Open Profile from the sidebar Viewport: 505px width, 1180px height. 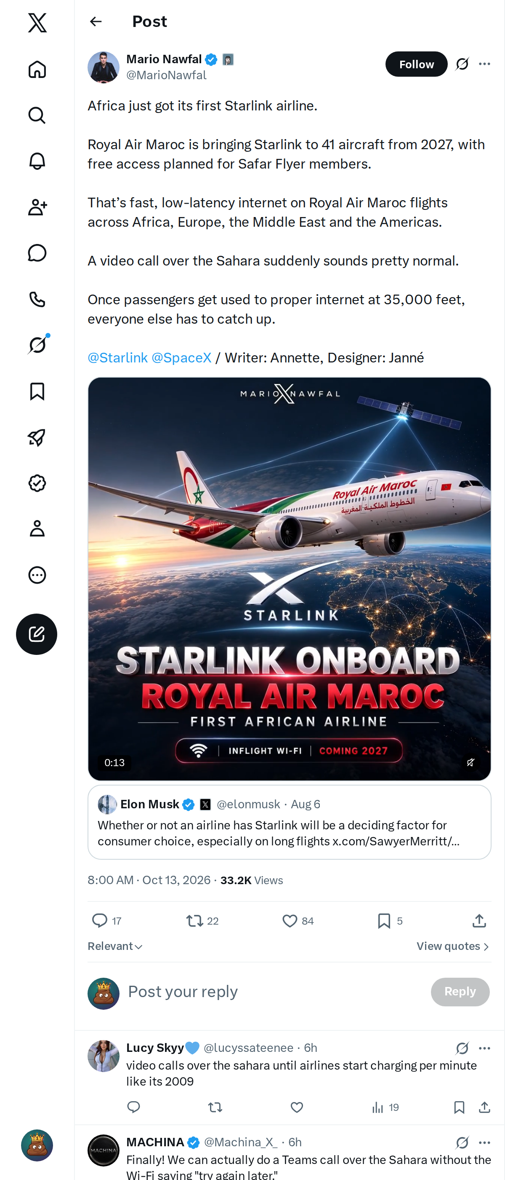tap(37, 528)
